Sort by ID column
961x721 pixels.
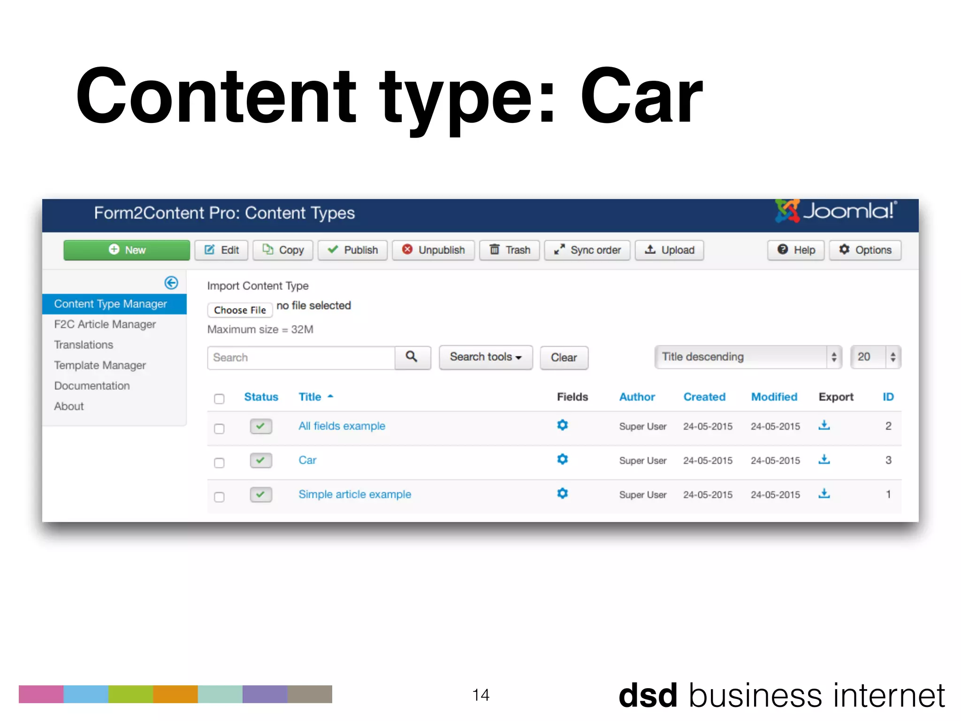[x=888, y=397]
